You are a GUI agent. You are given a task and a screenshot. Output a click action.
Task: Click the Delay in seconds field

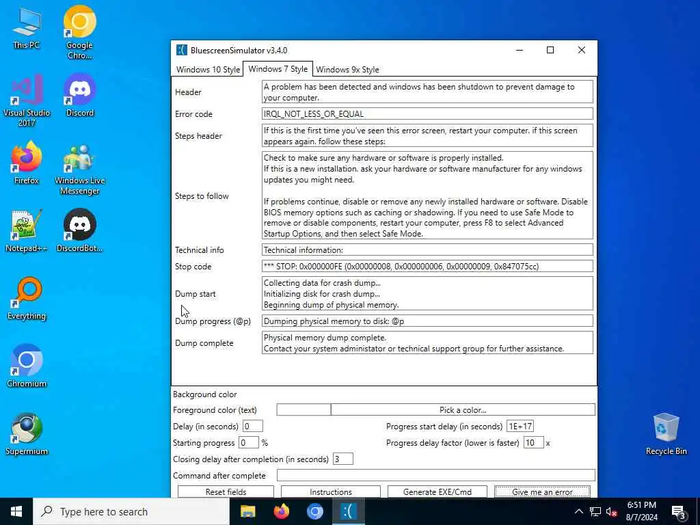(253, 427)
